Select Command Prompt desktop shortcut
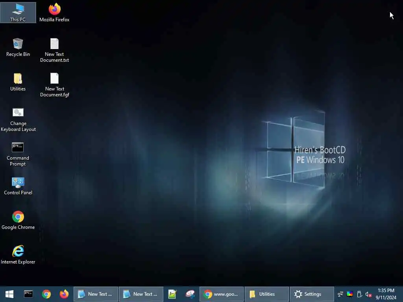The height and width of the screenshot is (302, 403). pyautogui.click(x=18, y=154)
